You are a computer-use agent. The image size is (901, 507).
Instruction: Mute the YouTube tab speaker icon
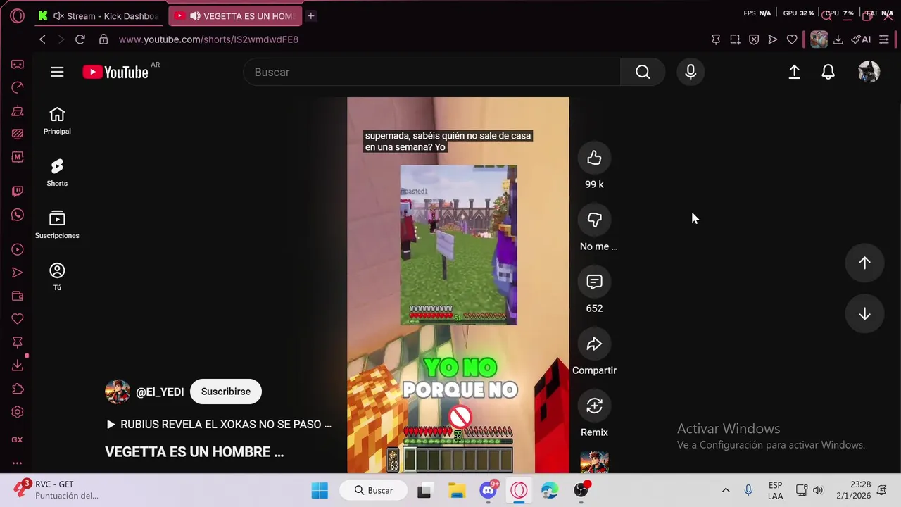click(x=195, y=15)
